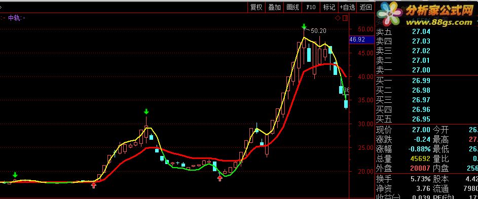The width and height of the screenshot is (478, 199).
Task: Open F10 company information
Action: [x=311, y=7]
